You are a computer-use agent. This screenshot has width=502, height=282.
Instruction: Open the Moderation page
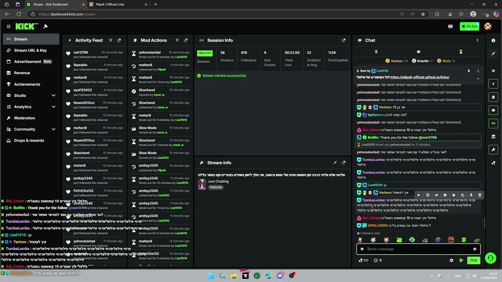click(x=31, y=118)
